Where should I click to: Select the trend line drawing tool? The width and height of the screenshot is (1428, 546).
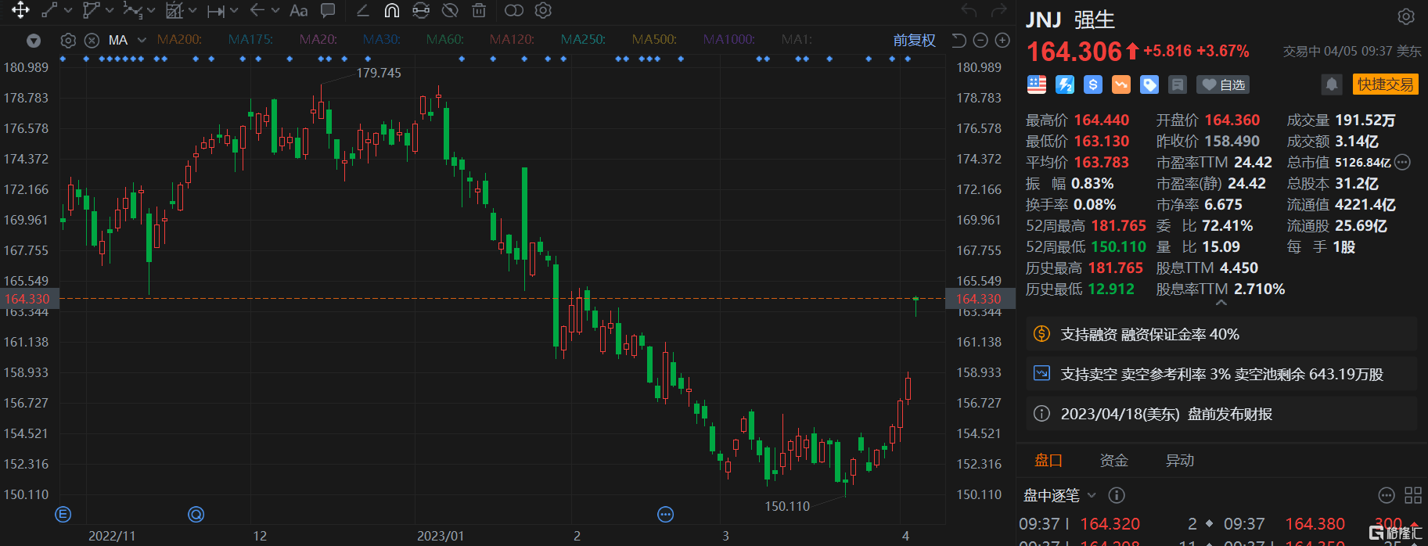(49, 10)
